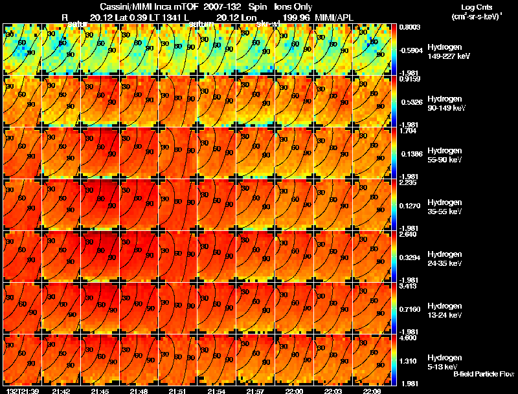Click the 'Hydrogen 55-90 keV' row label
The width and height of the screenshot is (518, 394).
(x=444, y=155)
